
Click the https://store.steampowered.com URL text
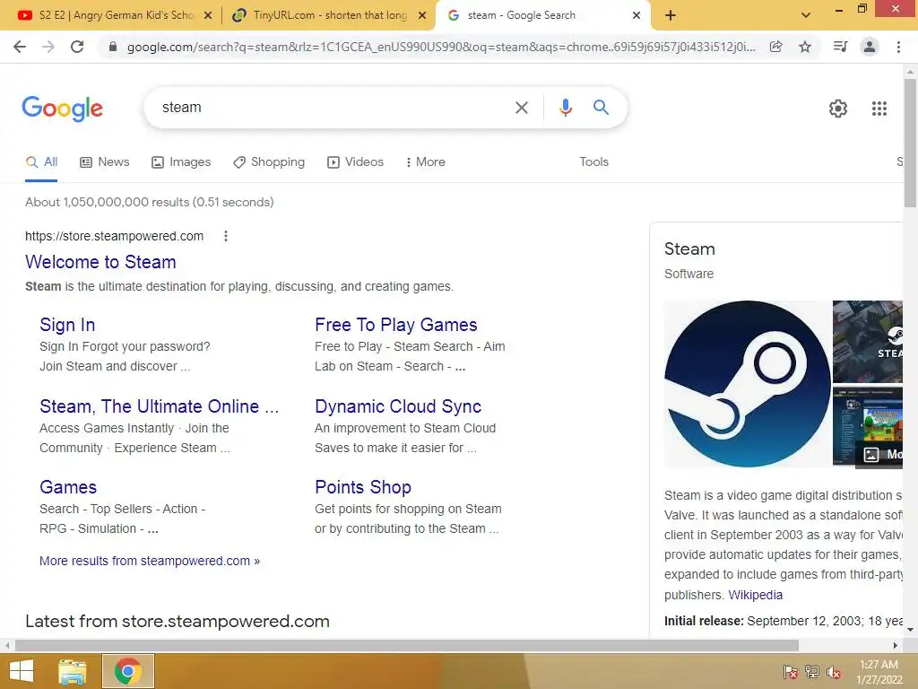click(114, 236)
